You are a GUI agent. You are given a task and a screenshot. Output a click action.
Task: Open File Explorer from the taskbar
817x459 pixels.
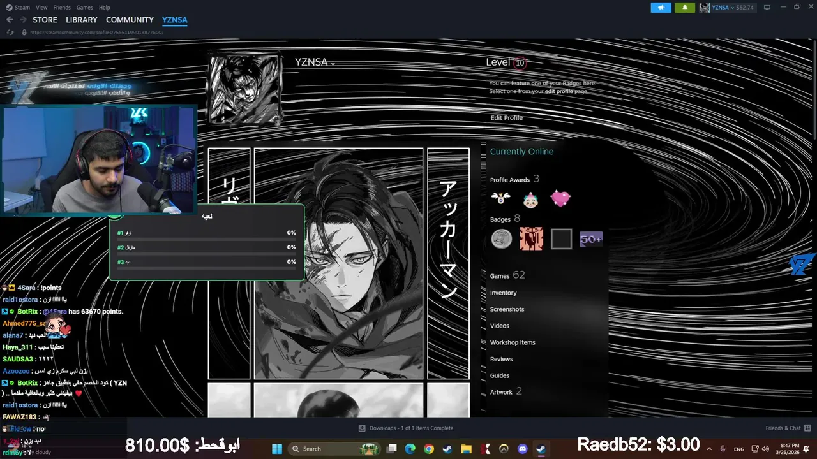coord(466,449)
